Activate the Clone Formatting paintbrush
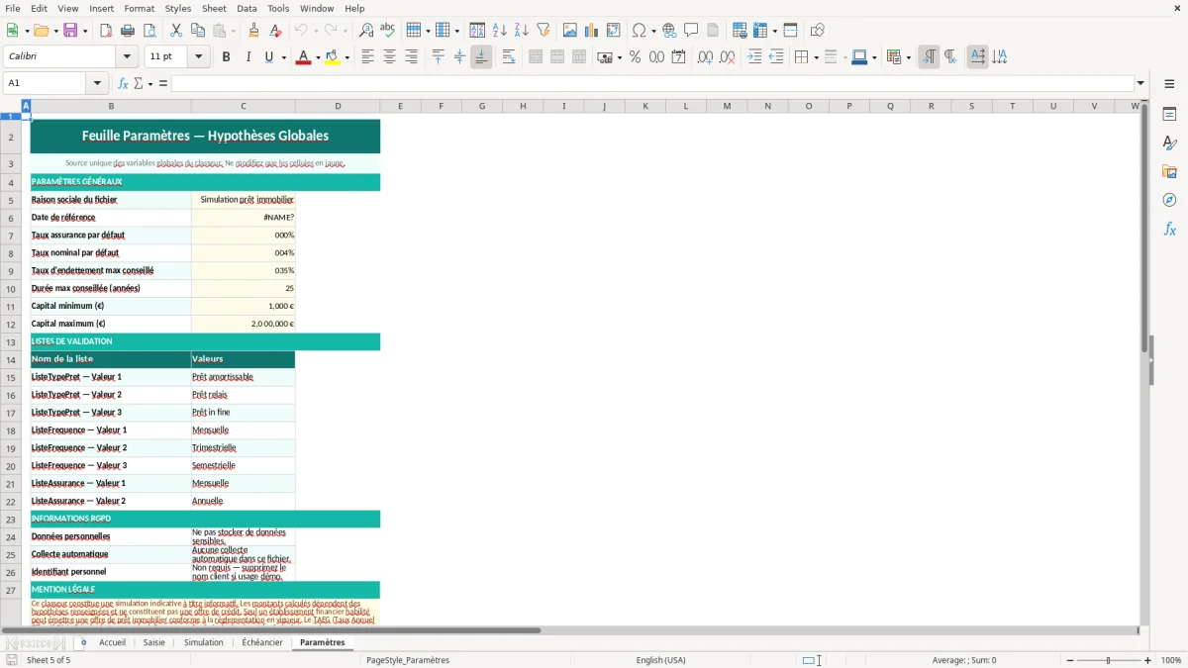The height and width of the screenshot is (668, 1188). 254,31
